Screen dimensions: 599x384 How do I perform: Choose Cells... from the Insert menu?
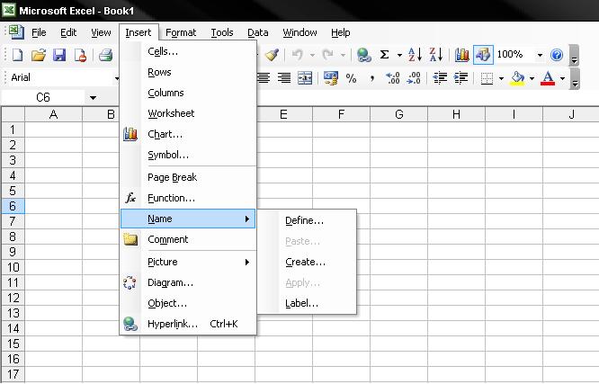tap(188, 51)
